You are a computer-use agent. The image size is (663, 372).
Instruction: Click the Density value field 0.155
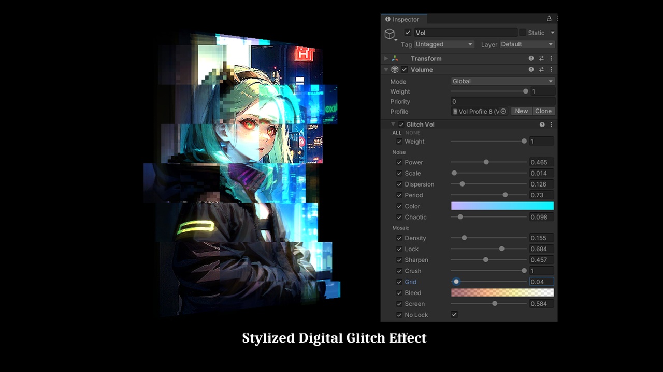click(541, 238)
